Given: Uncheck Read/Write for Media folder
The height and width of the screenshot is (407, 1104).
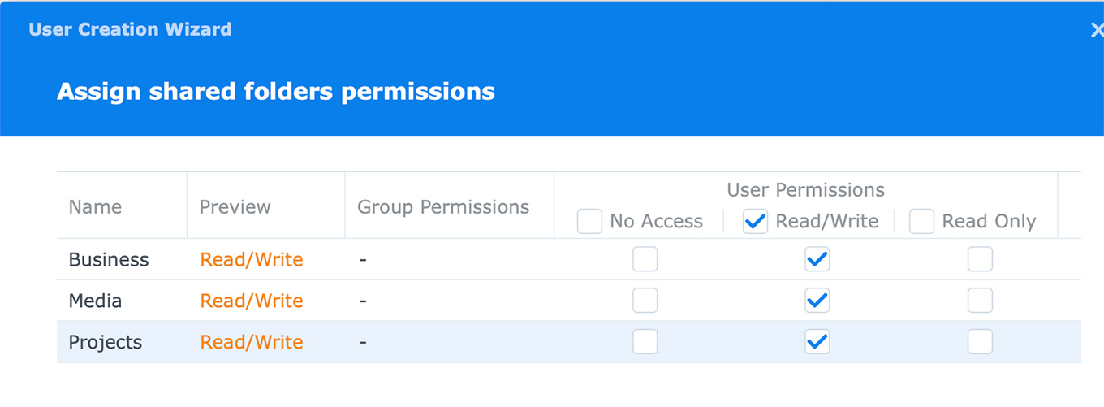Looking at the screenshot, I should [817, 301].
